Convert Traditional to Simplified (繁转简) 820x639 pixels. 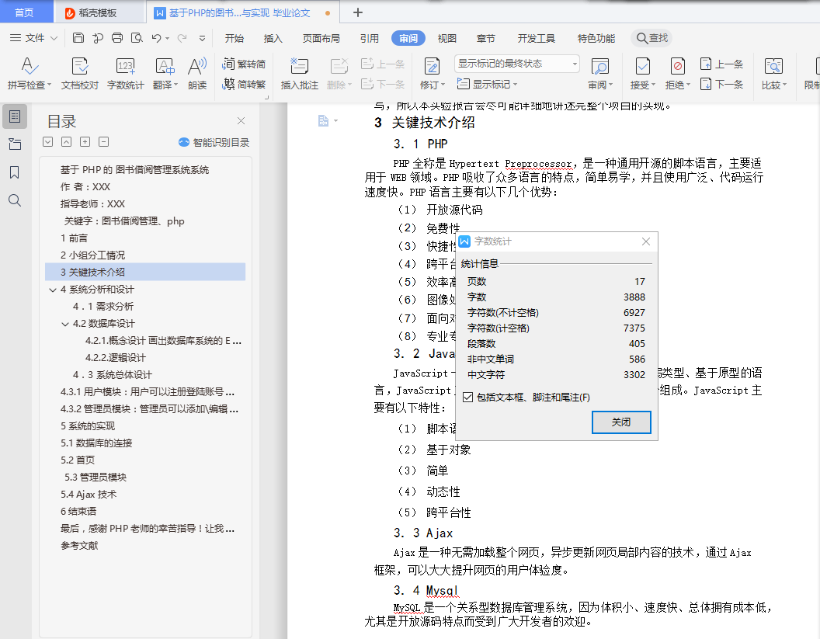244,64
